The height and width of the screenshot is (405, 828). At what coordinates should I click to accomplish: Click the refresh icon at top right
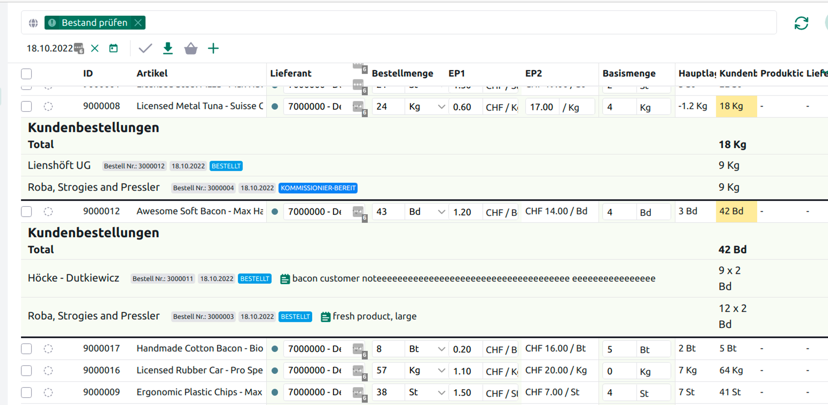pos(801,23)
